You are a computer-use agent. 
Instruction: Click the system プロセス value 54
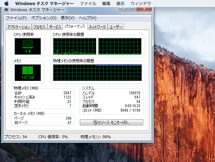tap(138, 102)
